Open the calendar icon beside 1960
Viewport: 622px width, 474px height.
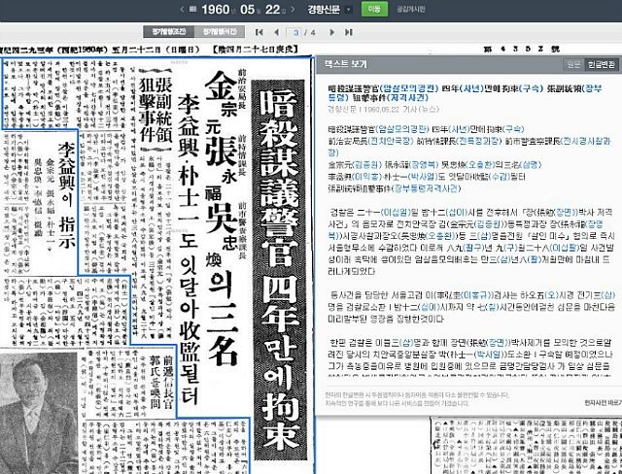pyautogui.click(x=192, y=9)
